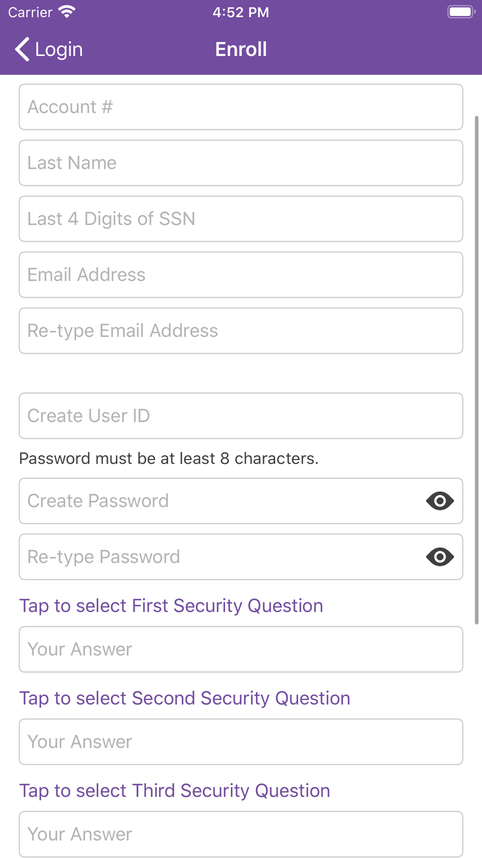Open the Second Security Question selector

click(185, 698)
